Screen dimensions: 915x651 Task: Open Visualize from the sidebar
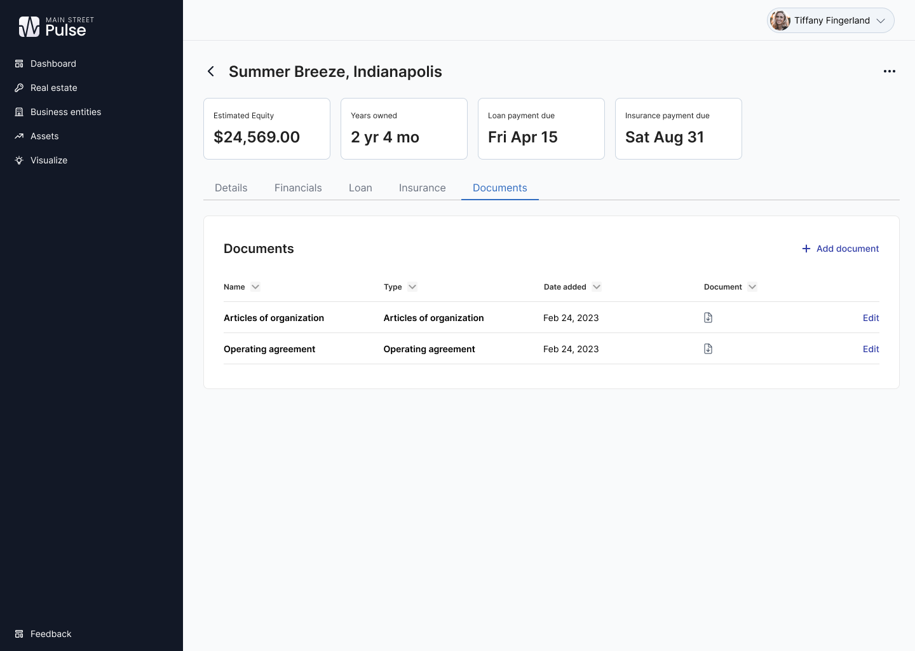pyautogui.click(x=49, y=160)
